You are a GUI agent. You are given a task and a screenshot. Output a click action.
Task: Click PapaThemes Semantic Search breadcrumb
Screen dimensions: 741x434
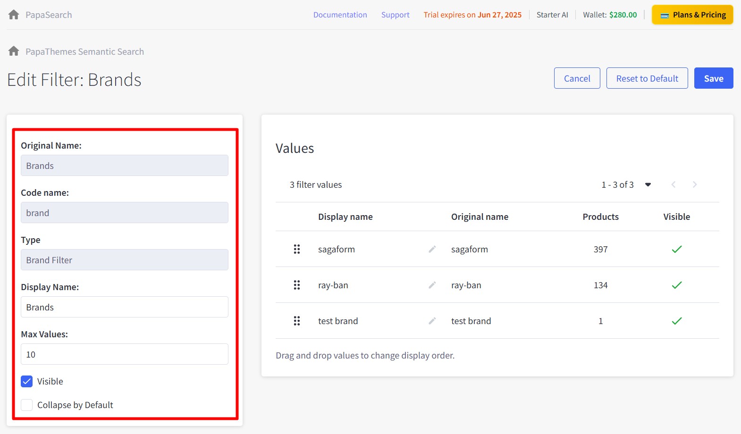85,51
